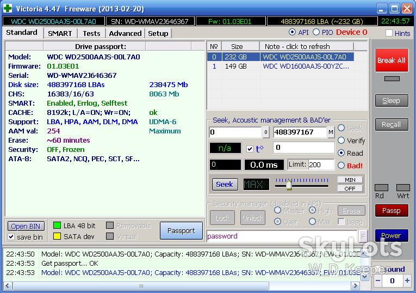Image resolution: width=416 pixels, height=293 pixels.
Task: Click the OFF acoustic button
Action: 350,188
